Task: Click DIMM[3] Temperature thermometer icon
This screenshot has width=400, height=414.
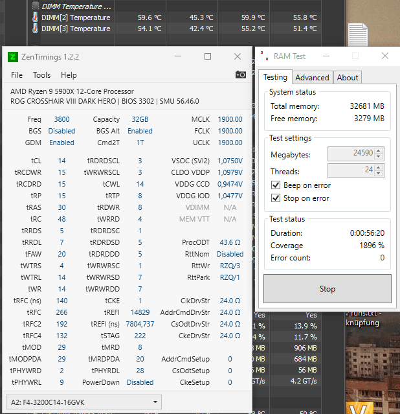Action: (35, 29)
